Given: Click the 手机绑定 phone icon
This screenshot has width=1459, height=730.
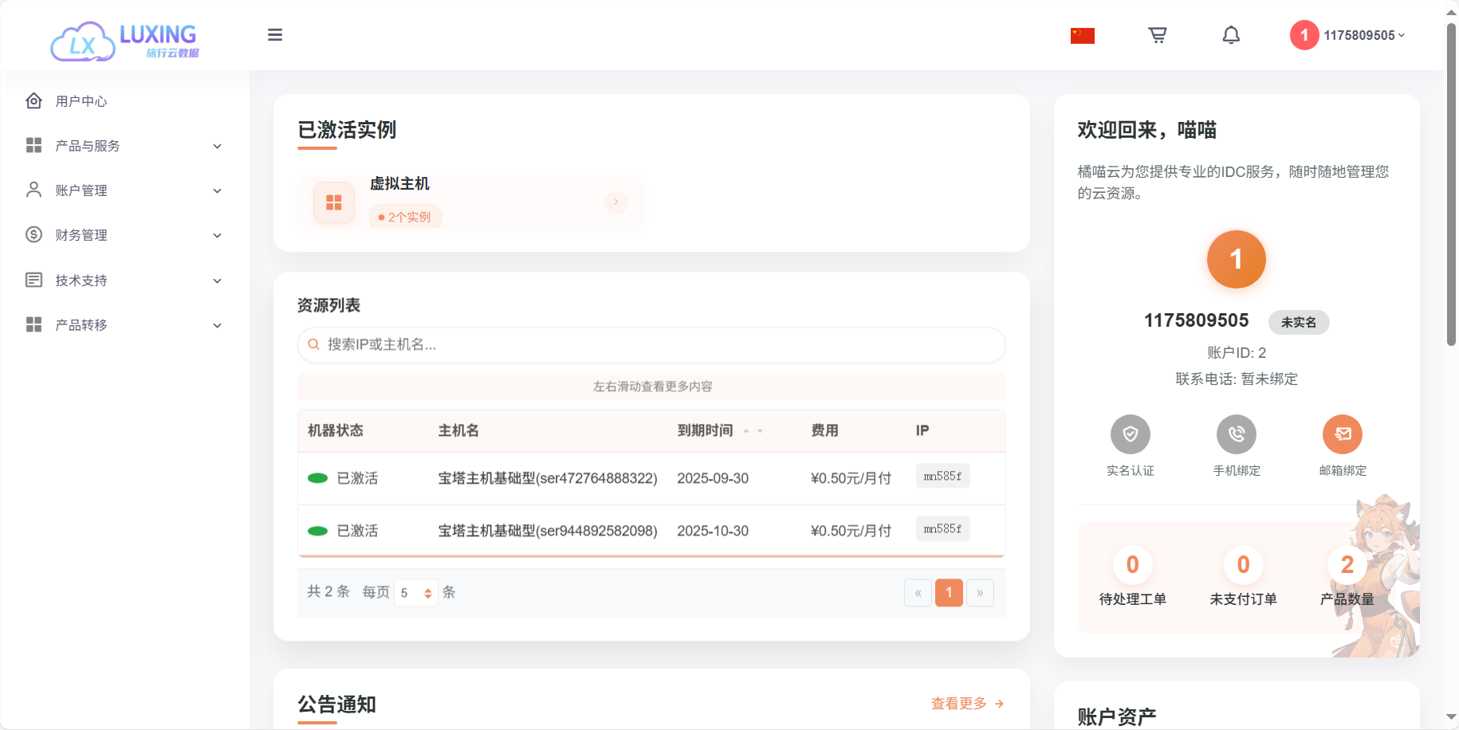Looking at the screenshot, I should (x=1236, y=434).
